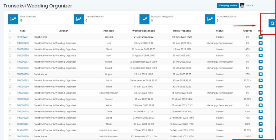
Task: Click the Paldi profile avatar picture
Action: (242, 5)
